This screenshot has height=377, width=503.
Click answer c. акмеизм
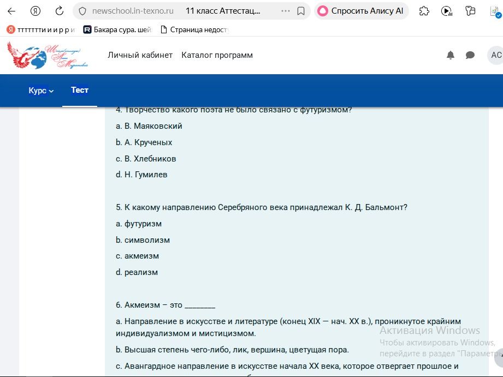(137, 256)
